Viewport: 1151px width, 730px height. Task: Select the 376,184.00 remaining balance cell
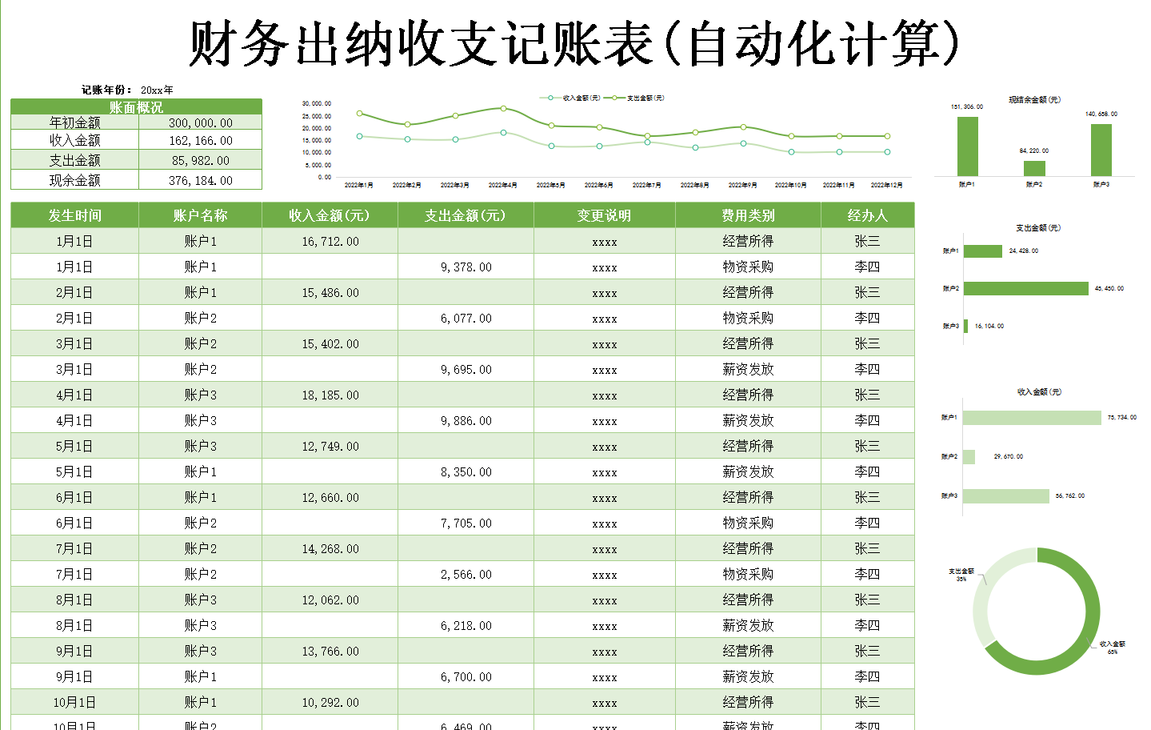pos(200,180)
